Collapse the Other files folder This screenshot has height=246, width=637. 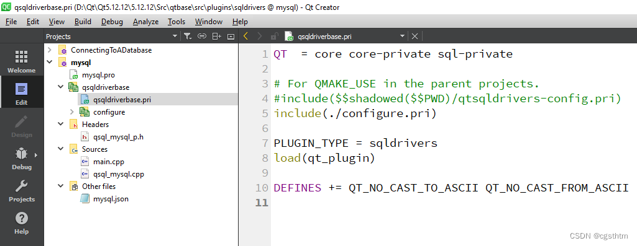coord(61,187)
